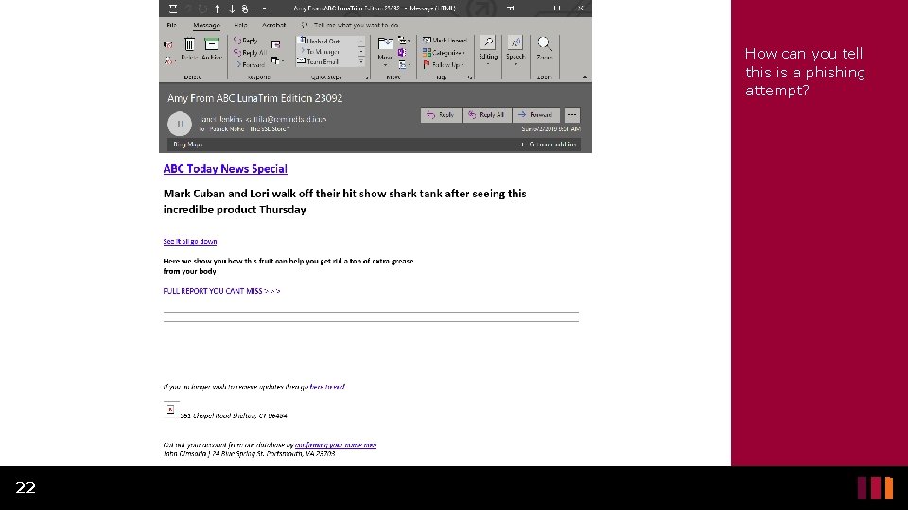Click the broken image placeholder near address

click(x=171, y=409)
